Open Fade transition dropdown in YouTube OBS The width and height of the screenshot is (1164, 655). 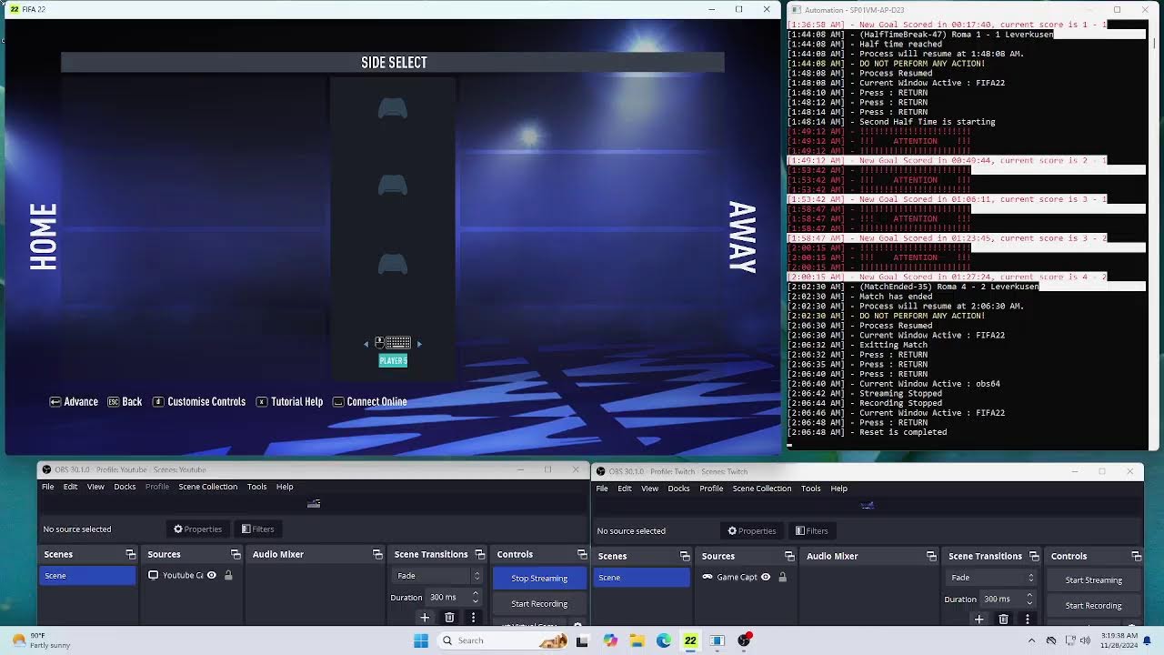437,576
